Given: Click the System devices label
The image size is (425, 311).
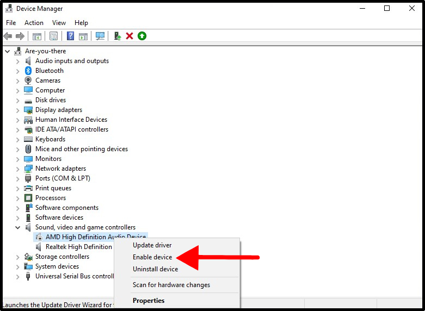Looking at the screenshot, I should [57, 266].
